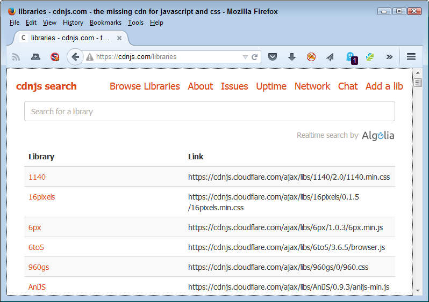
Task: Open the 1140 library link
Action: click(x=37, y=177)
